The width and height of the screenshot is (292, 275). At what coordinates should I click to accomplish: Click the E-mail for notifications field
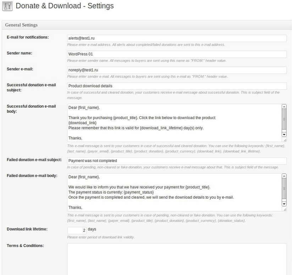[177, 38]
